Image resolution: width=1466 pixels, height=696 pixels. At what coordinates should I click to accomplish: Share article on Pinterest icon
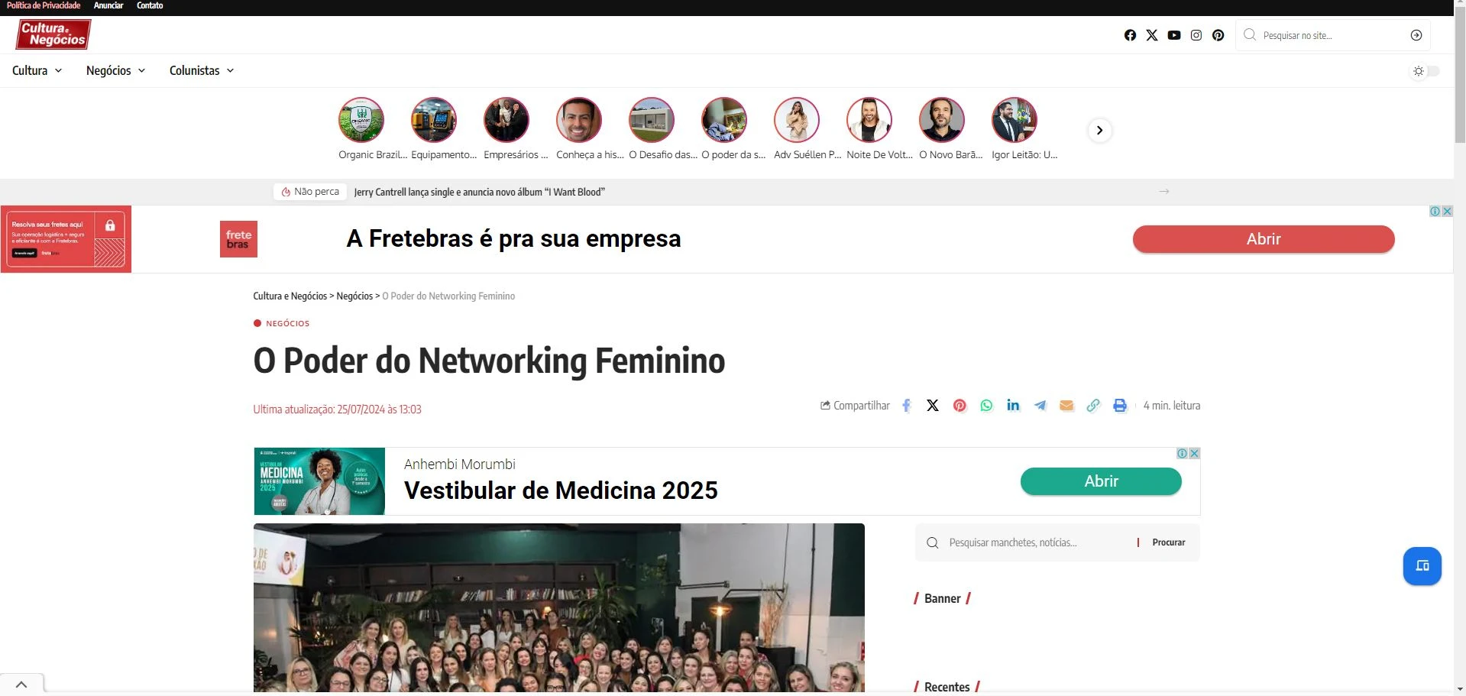(x=960, y=406)
